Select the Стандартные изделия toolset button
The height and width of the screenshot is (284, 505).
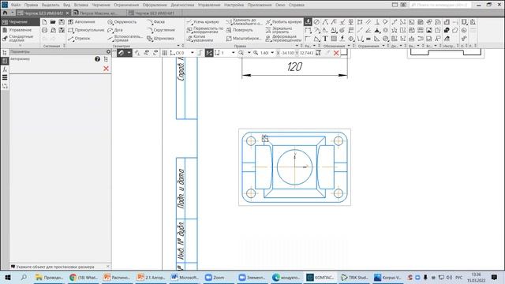click(20, 39)
